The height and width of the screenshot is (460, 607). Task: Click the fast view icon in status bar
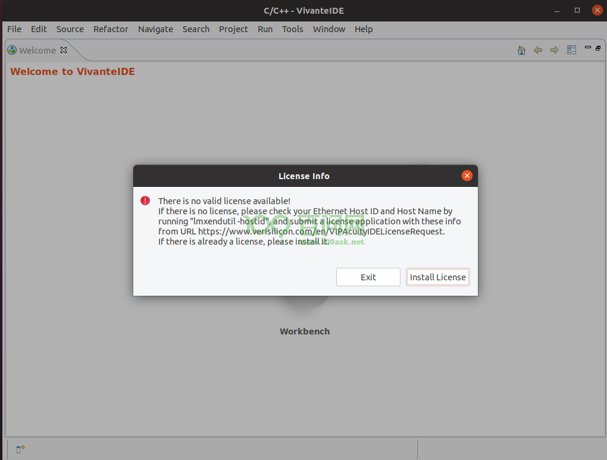click(x=20, y=449)
